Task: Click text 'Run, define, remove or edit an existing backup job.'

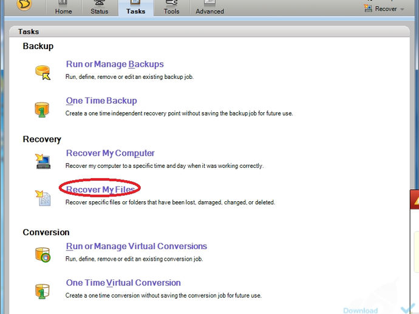Action: (x=129, y=77)
